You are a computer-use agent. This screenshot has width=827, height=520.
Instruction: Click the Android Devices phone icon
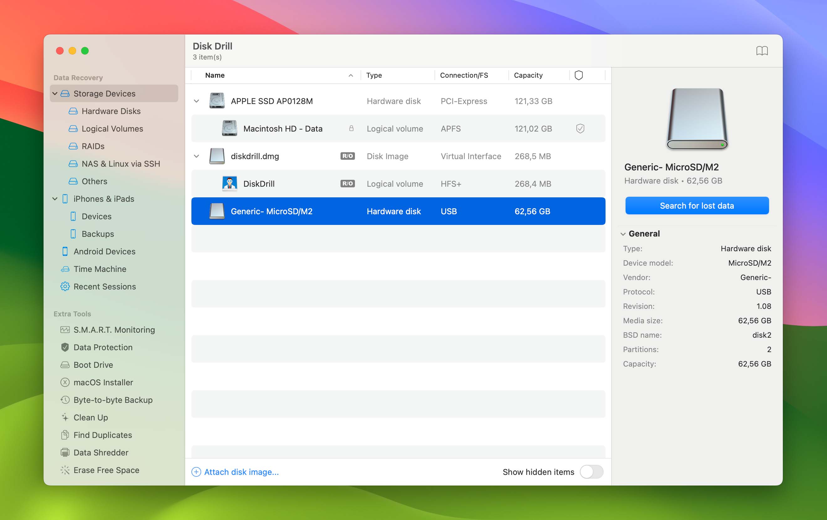click(65, 252)
